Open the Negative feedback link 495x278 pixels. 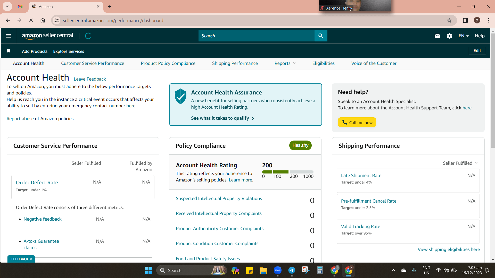(x=43, y=219)
